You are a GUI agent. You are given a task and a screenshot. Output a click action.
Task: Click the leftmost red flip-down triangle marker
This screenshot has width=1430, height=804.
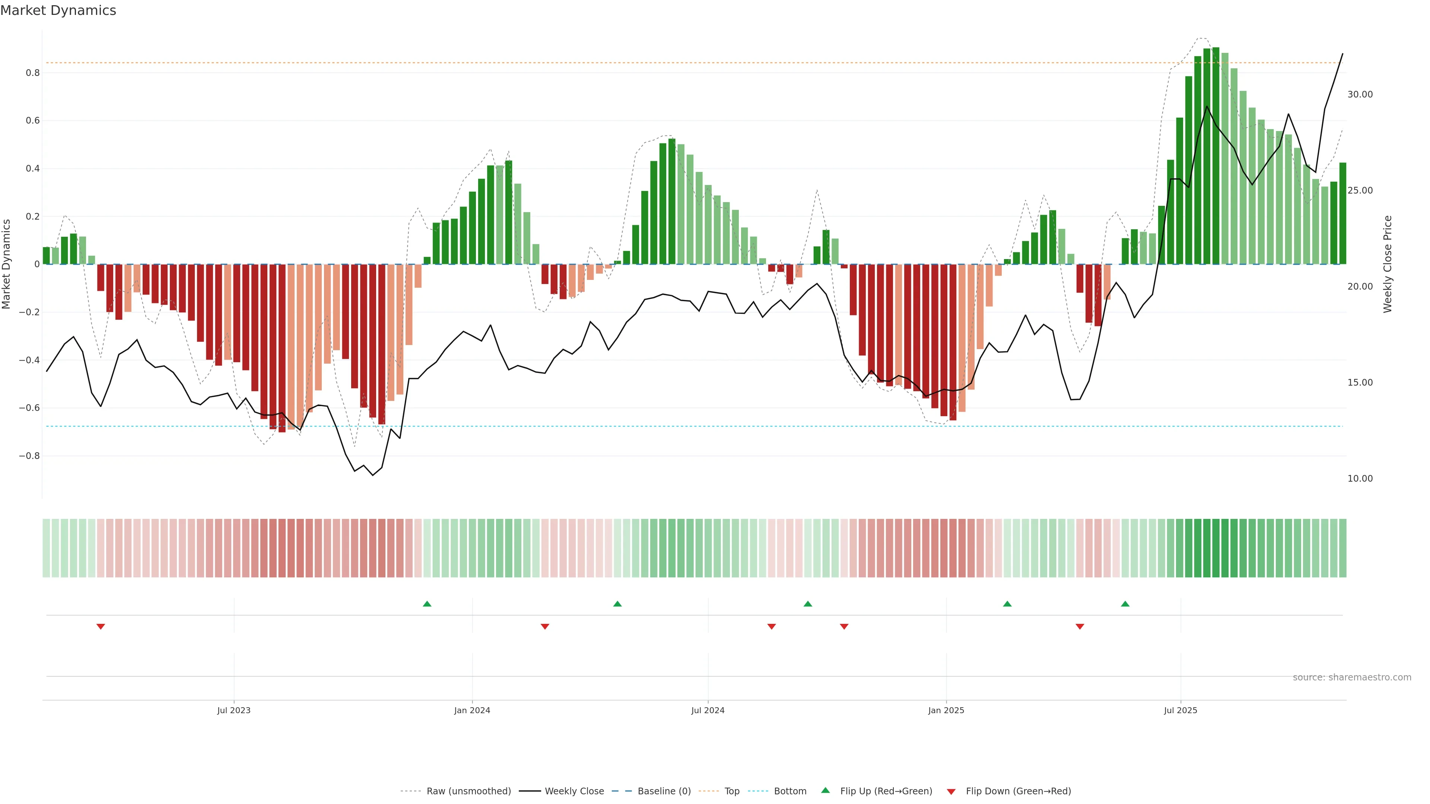point(101,626)
